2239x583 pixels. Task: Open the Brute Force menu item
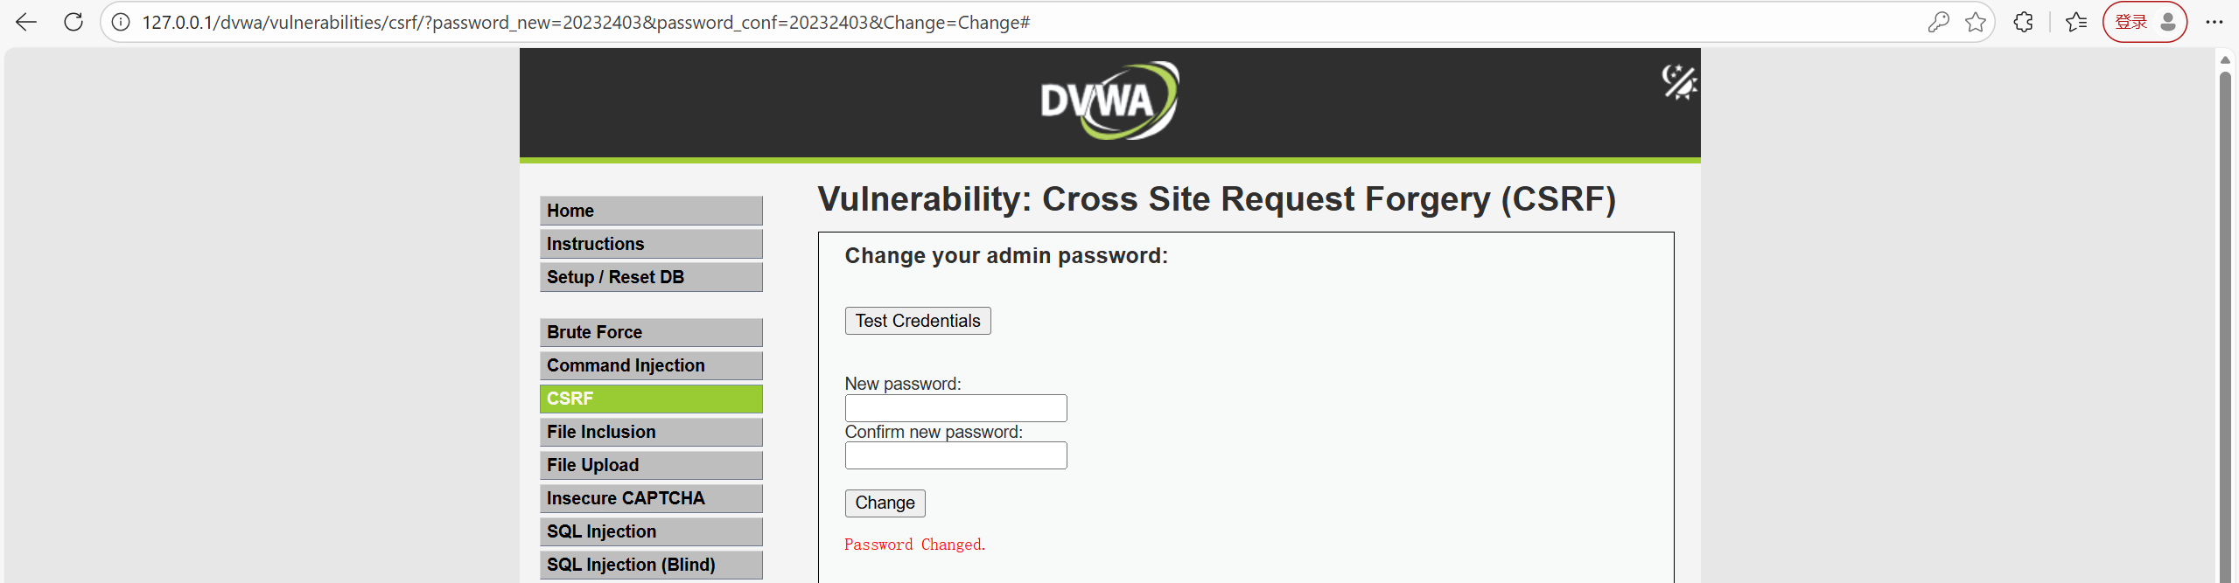tap(651, 332)
